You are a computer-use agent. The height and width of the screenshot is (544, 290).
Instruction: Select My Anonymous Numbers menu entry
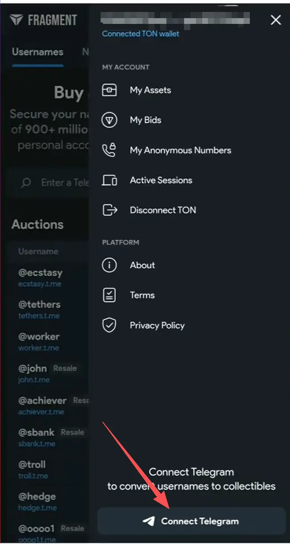coord(180,150)
